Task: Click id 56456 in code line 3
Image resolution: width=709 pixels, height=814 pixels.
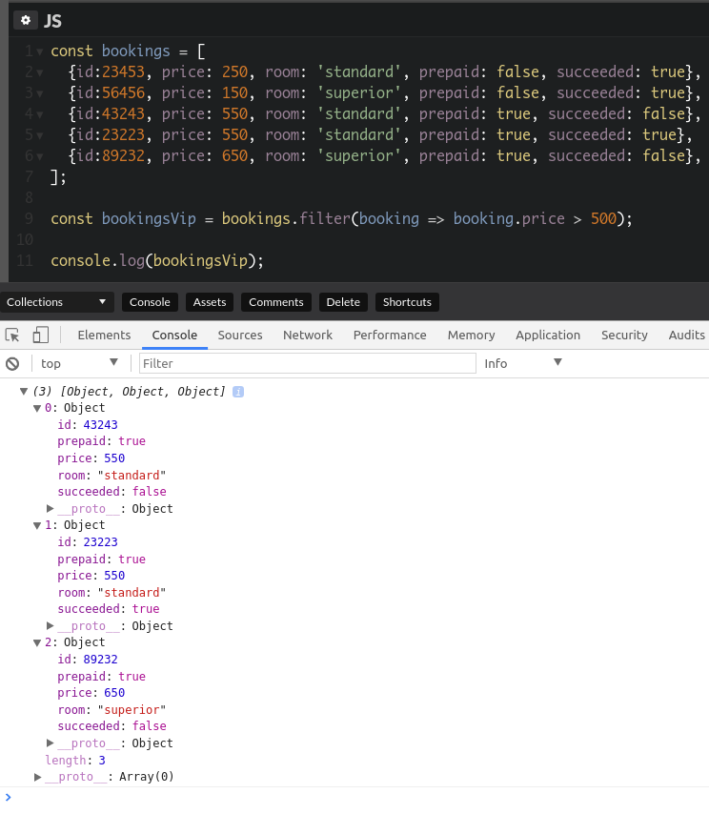Action: tap(124, 92)
